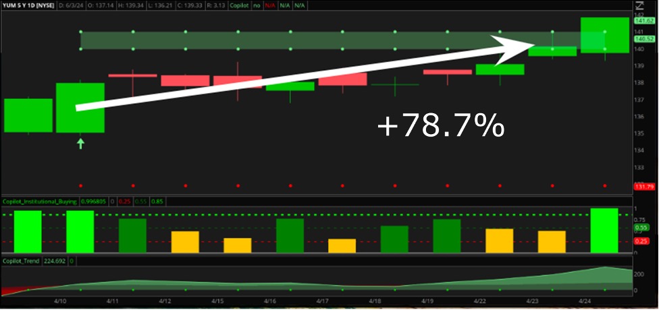Viewport: 661px width, 310px height.
Task: Click the red N/A value in the header
Action: click(x=271, y=6)
